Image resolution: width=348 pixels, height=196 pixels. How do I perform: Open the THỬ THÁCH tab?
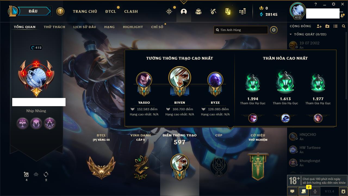click(54, 27)
